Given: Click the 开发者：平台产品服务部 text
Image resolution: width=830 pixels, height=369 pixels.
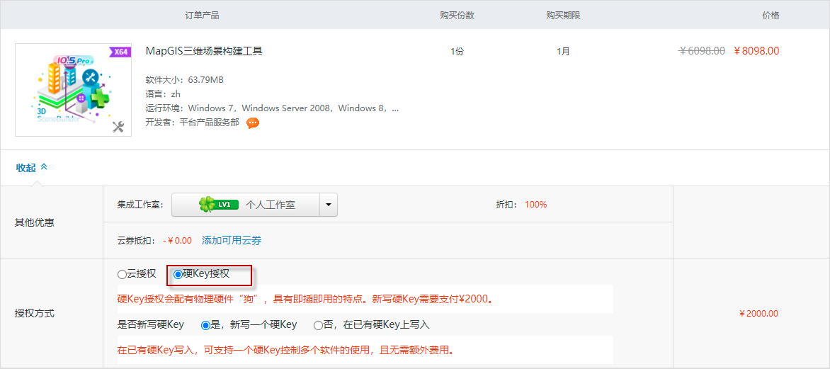Looking at the screenshot, I should coord(192,123).
